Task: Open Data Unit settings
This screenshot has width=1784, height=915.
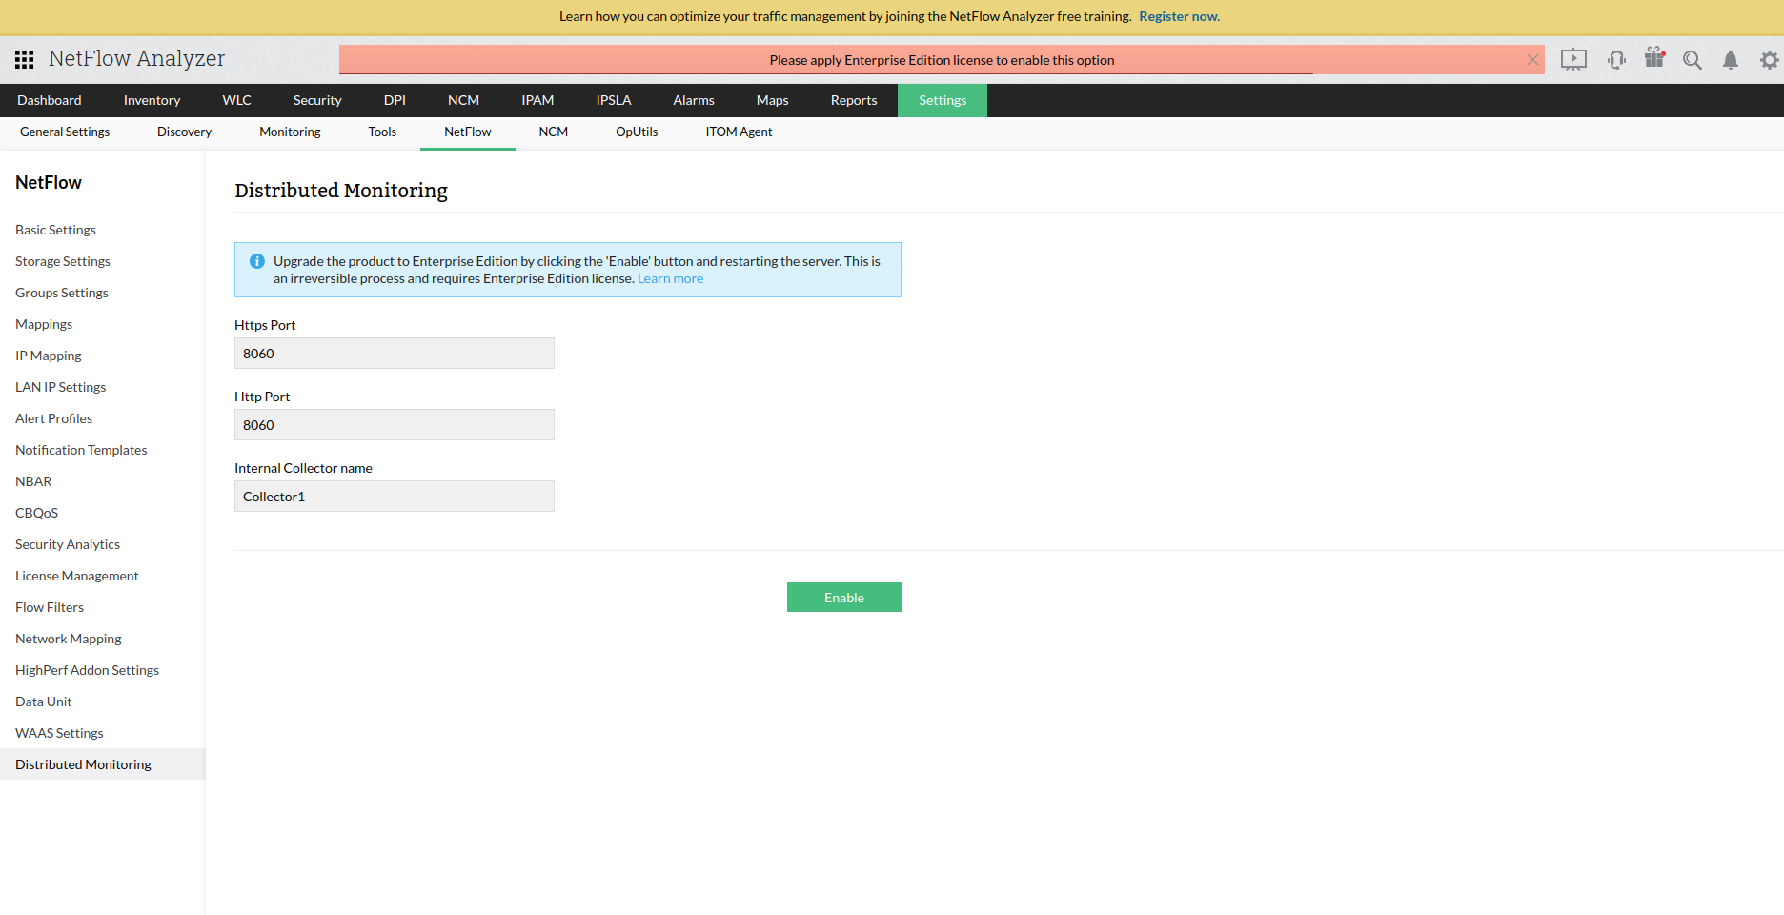Action: 44,701
